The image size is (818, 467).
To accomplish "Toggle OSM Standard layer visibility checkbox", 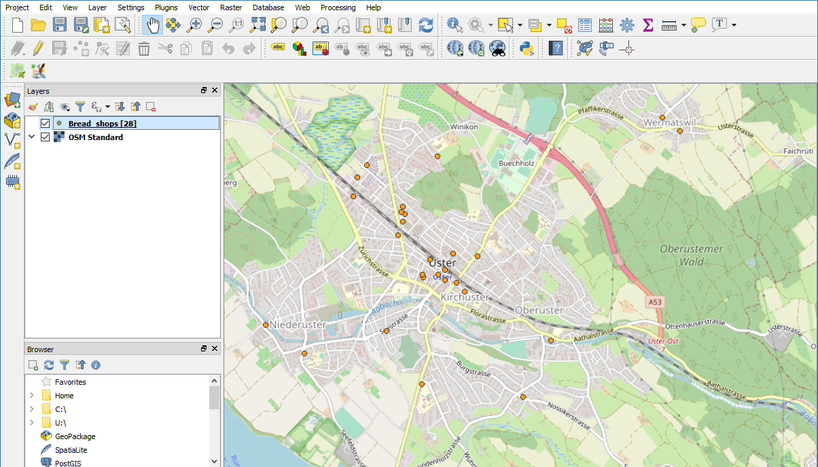I will point(45,137).
